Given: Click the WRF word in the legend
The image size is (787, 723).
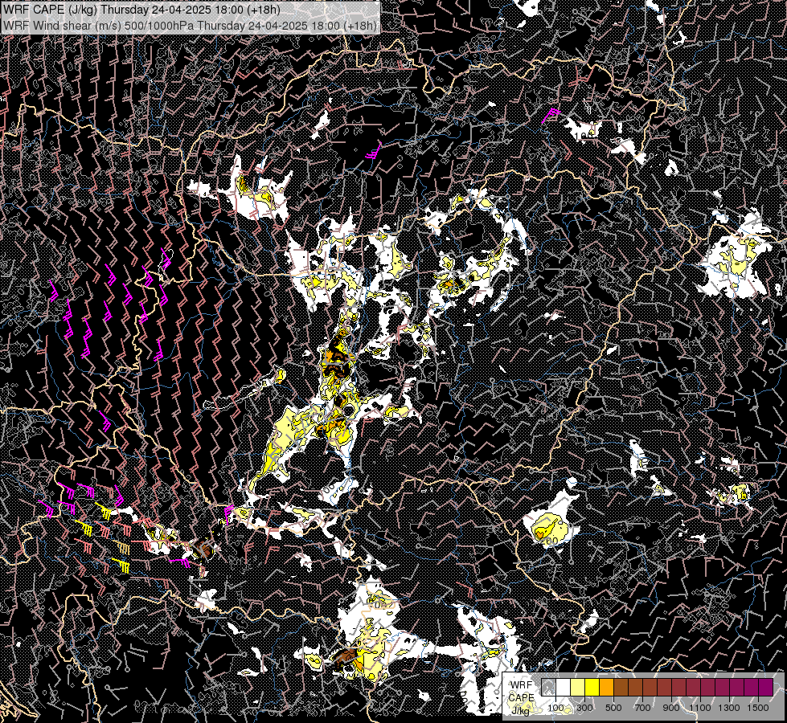Looking at the screenshot, I should pos(522,685).
